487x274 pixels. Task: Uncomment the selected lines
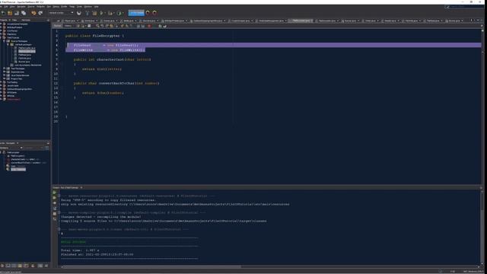(x=165, y=26)
